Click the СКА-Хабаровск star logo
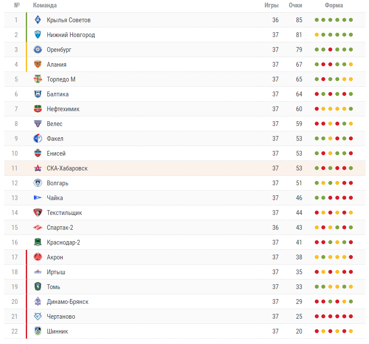Viewport: 369px width, 344px height. [x=38, y=168]
